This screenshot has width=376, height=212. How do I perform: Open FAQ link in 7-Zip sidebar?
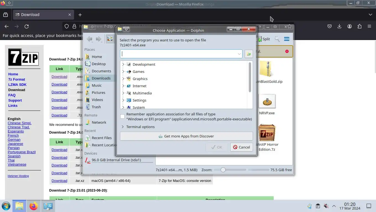click(12, 95)
